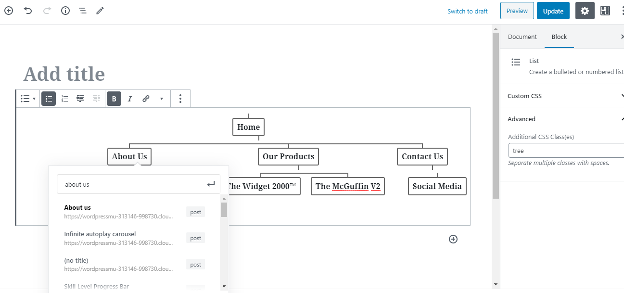Open more rich text controls dropdown arrow
This screenshot has height=293, width=624.
pyautogui.click(x=162, y=99)
